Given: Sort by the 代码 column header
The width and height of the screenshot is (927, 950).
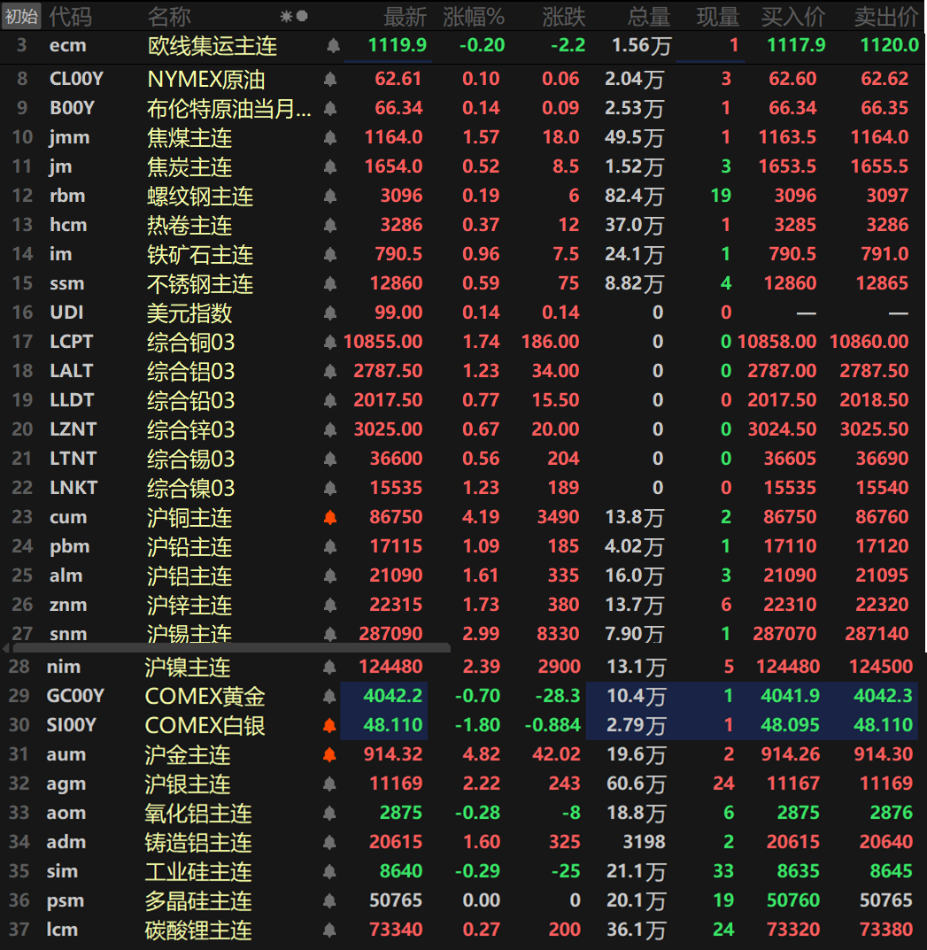Looking at the screenshot, I should point(70,17).
